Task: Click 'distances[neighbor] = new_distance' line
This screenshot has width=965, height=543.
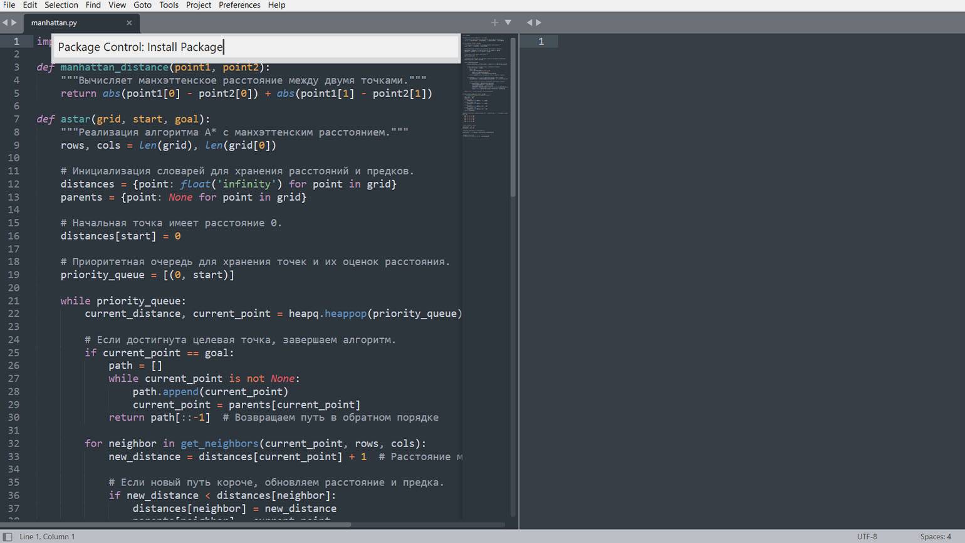Action: pyautogui.click(x=234, y=509)
